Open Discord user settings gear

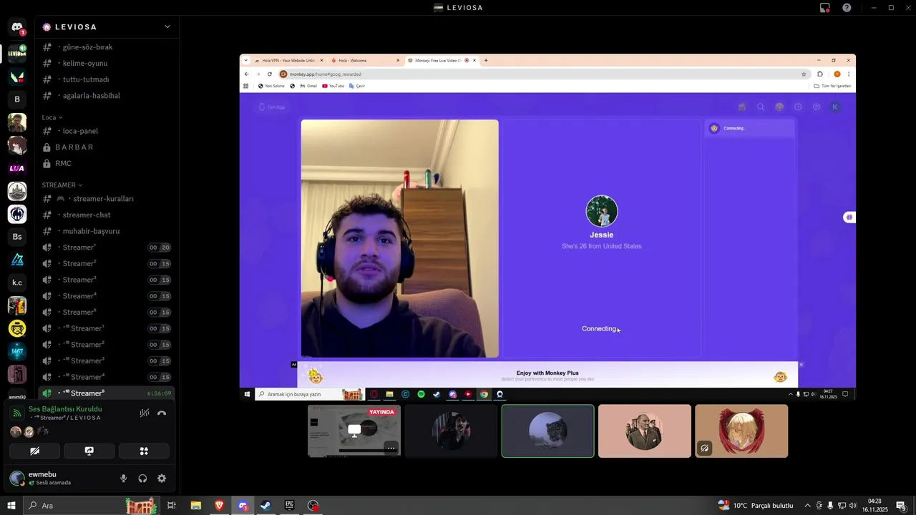pyautogui.click(x=162, y=479)
